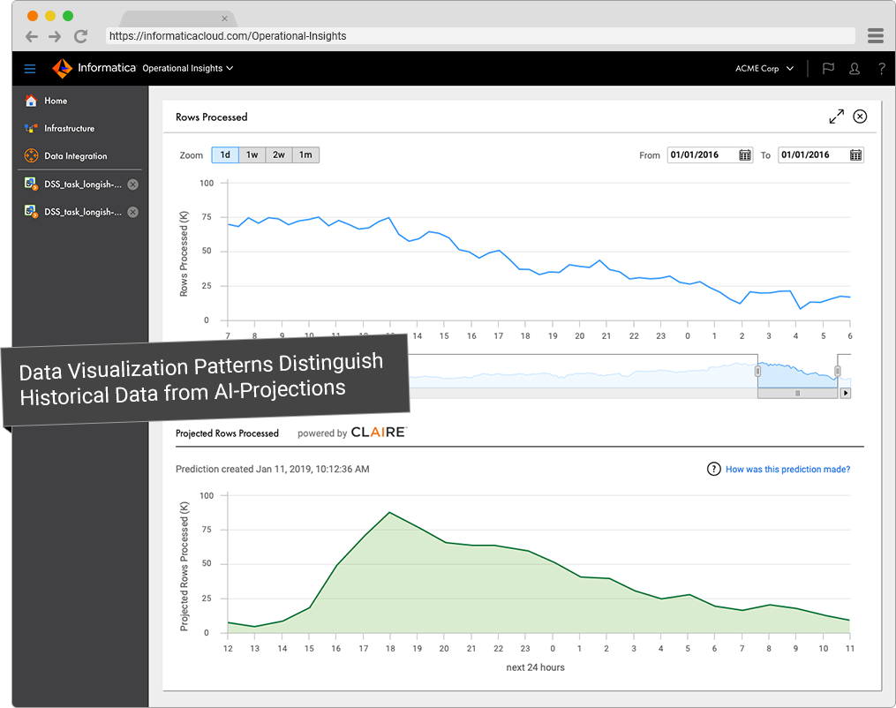Select the first DSS_task_longish item

(x=83, y=184)
